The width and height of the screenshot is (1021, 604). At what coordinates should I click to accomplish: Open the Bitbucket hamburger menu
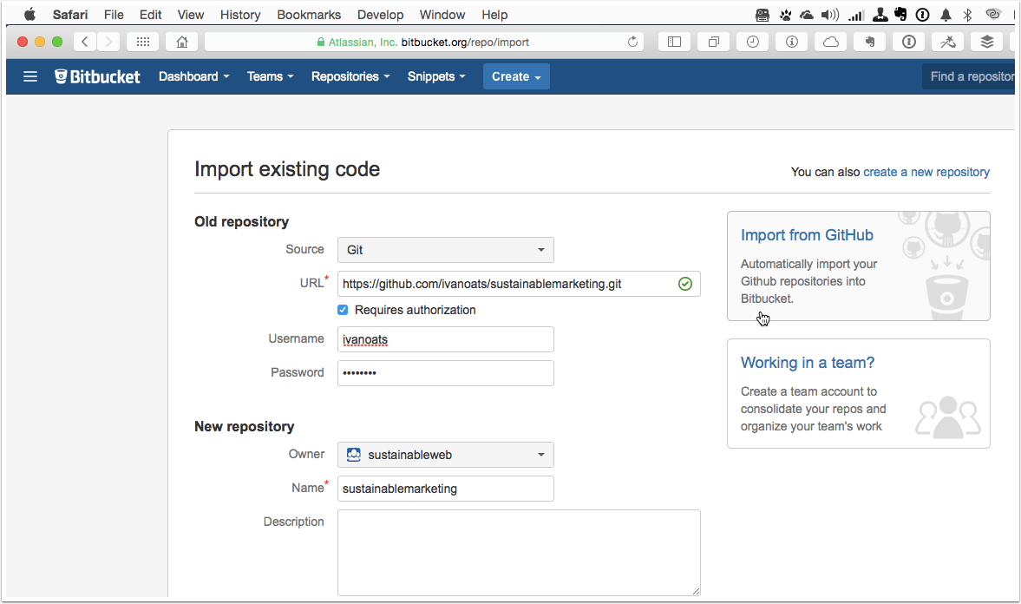click(x=30, y=76)
